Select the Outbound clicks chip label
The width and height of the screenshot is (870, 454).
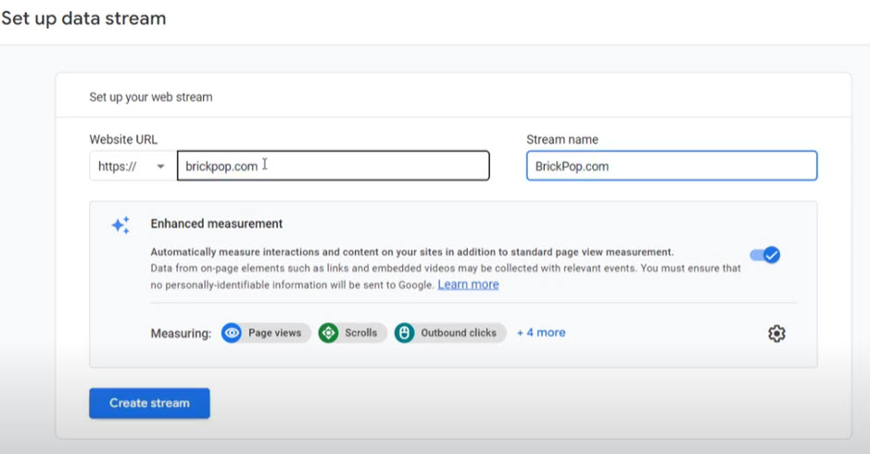[459, 334]
